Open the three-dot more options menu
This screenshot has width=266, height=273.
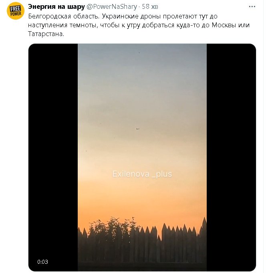(252, 7)
